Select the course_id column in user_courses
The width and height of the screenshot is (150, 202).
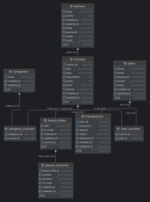(x=129, y=134)
